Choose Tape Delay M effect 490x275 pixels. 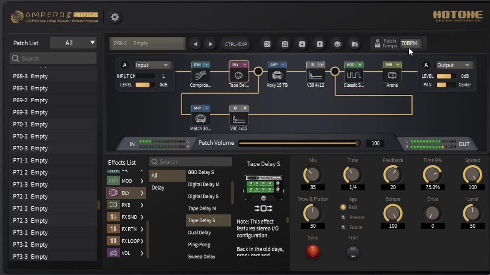pyautogui.click(x=208, y=209)
